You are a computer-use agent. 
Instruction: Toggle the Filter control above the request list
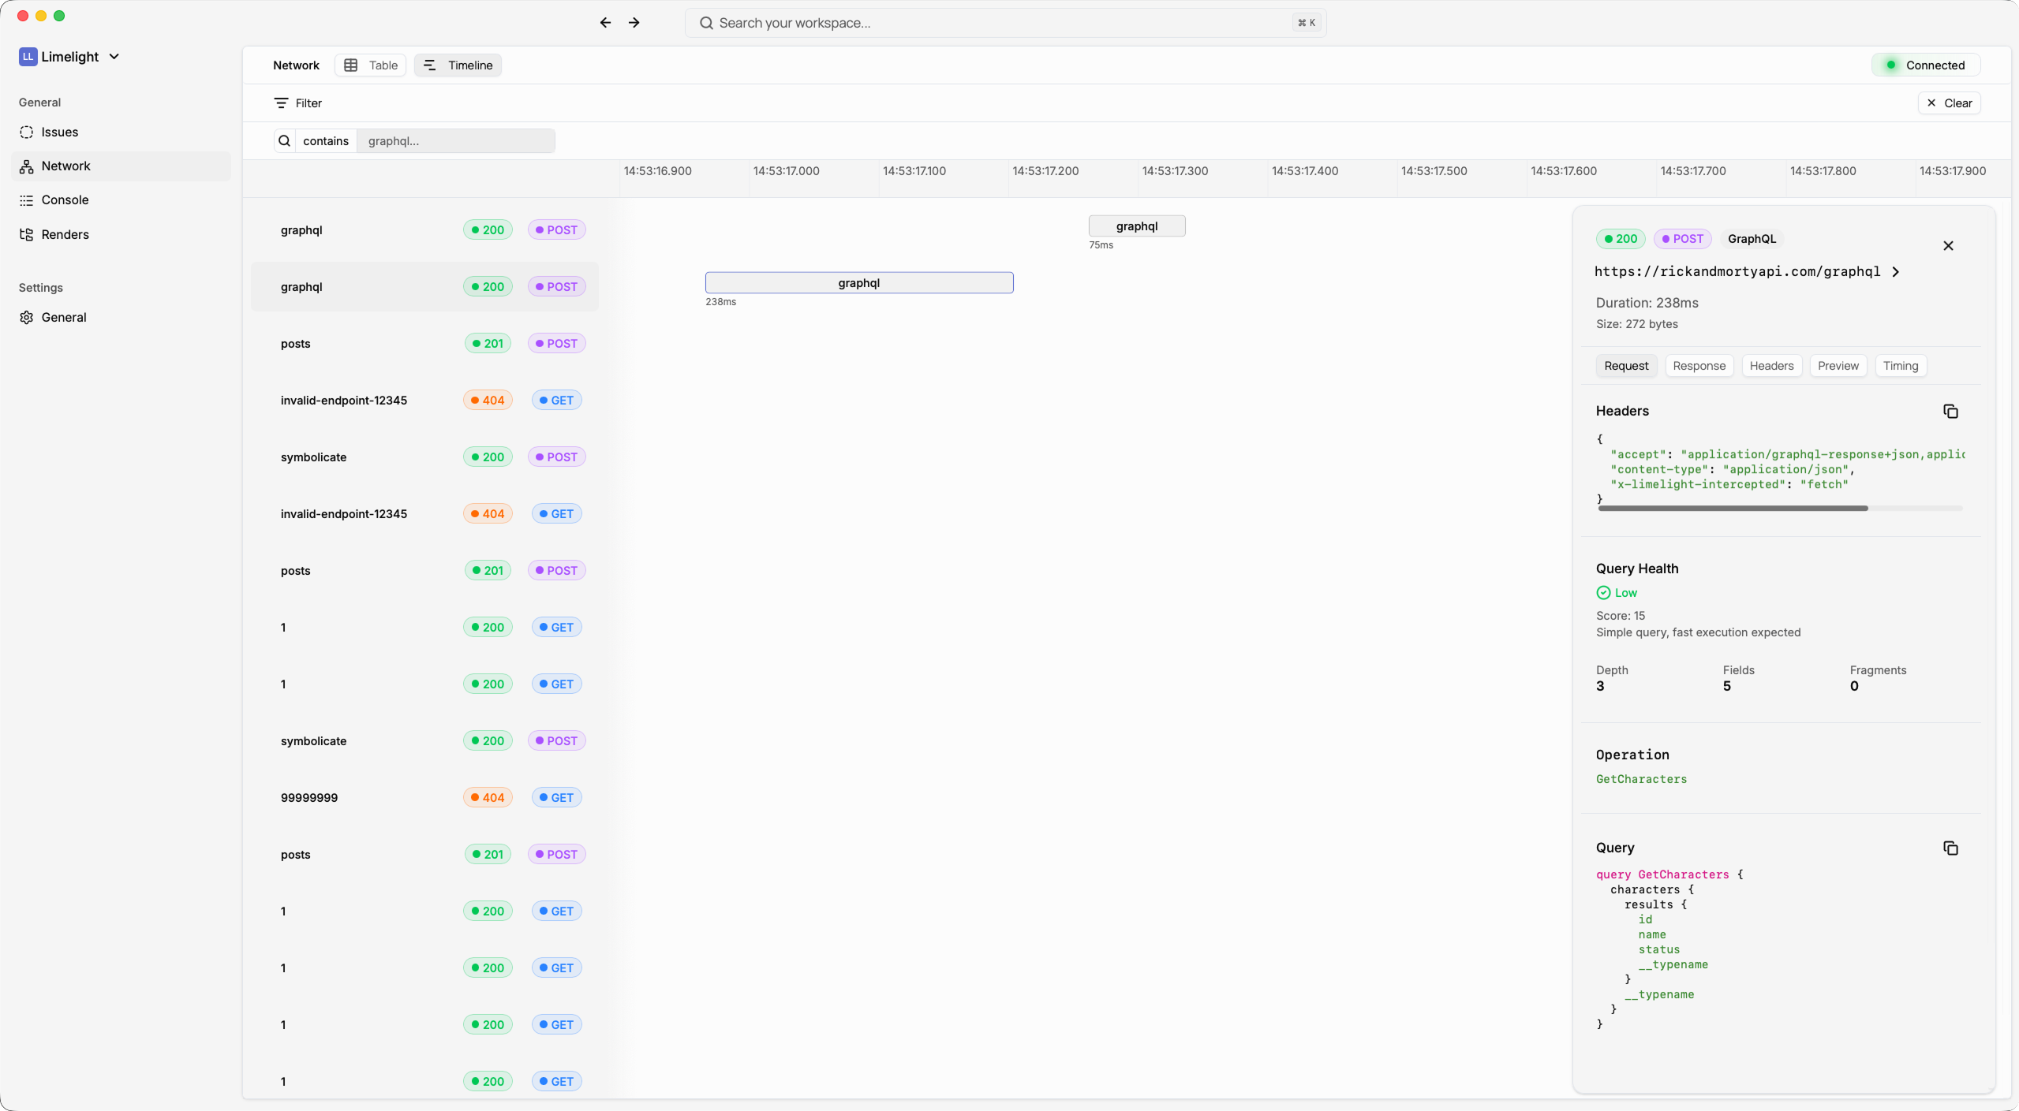pos(297,103)
